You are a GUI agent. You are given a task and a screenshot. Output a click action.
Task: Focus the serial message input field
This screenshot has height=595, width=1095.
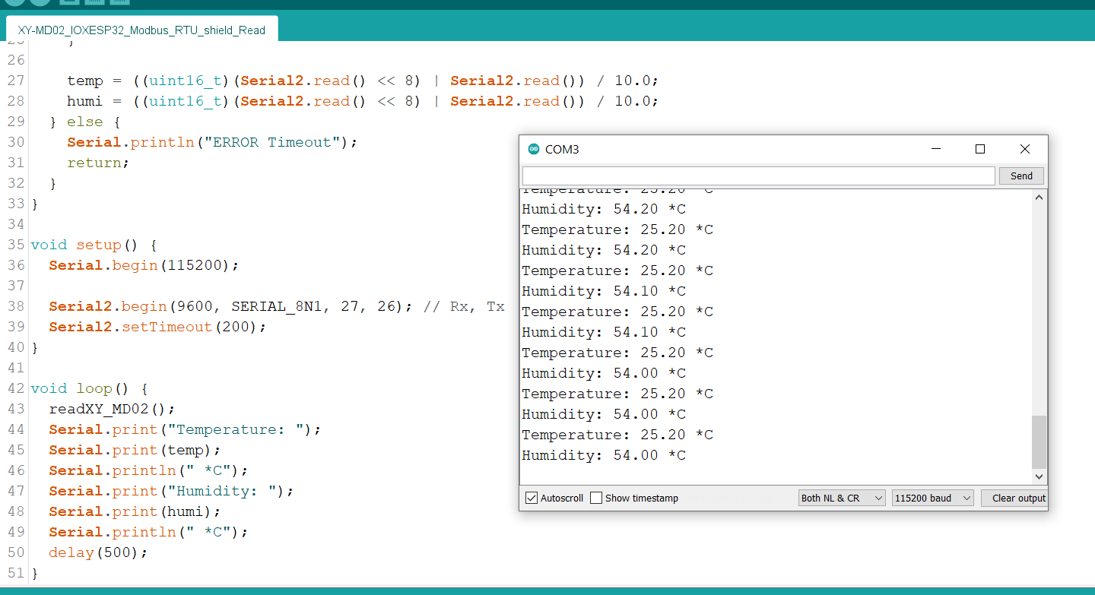tap(758, 176)
